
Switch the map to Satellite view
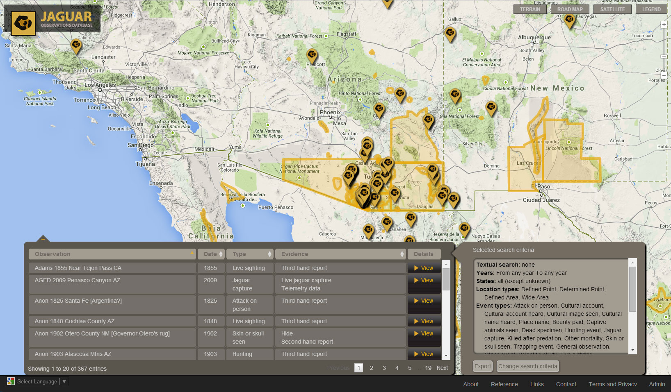tap(612, 9)
